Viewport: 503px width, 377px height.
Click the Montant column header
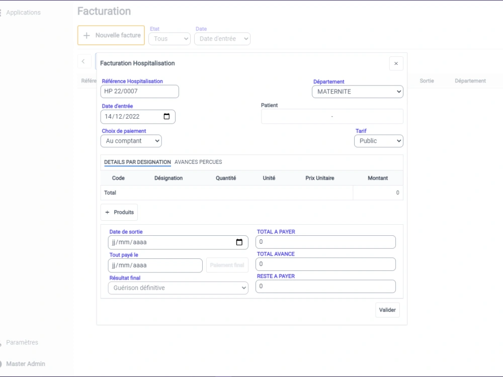click(x=378, y=178)
